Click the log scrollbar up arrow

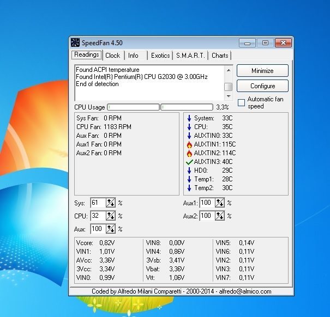[x=229, y=70]
